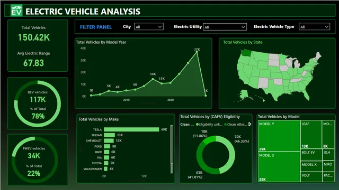Select the VOLT treemap tile
339x190 pixels.
pos(311,177)
